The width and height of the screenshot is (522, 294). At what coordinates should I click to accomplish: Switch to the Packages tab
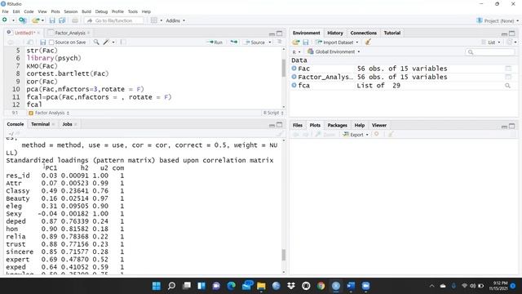click(x=337, y=125)
